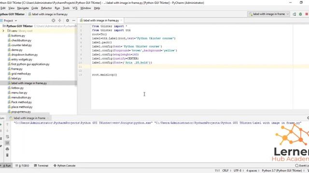Viewport: 309px width, 173px height.
Task: Close the Run tab label with image in frame
Action: tap(48, 118)
